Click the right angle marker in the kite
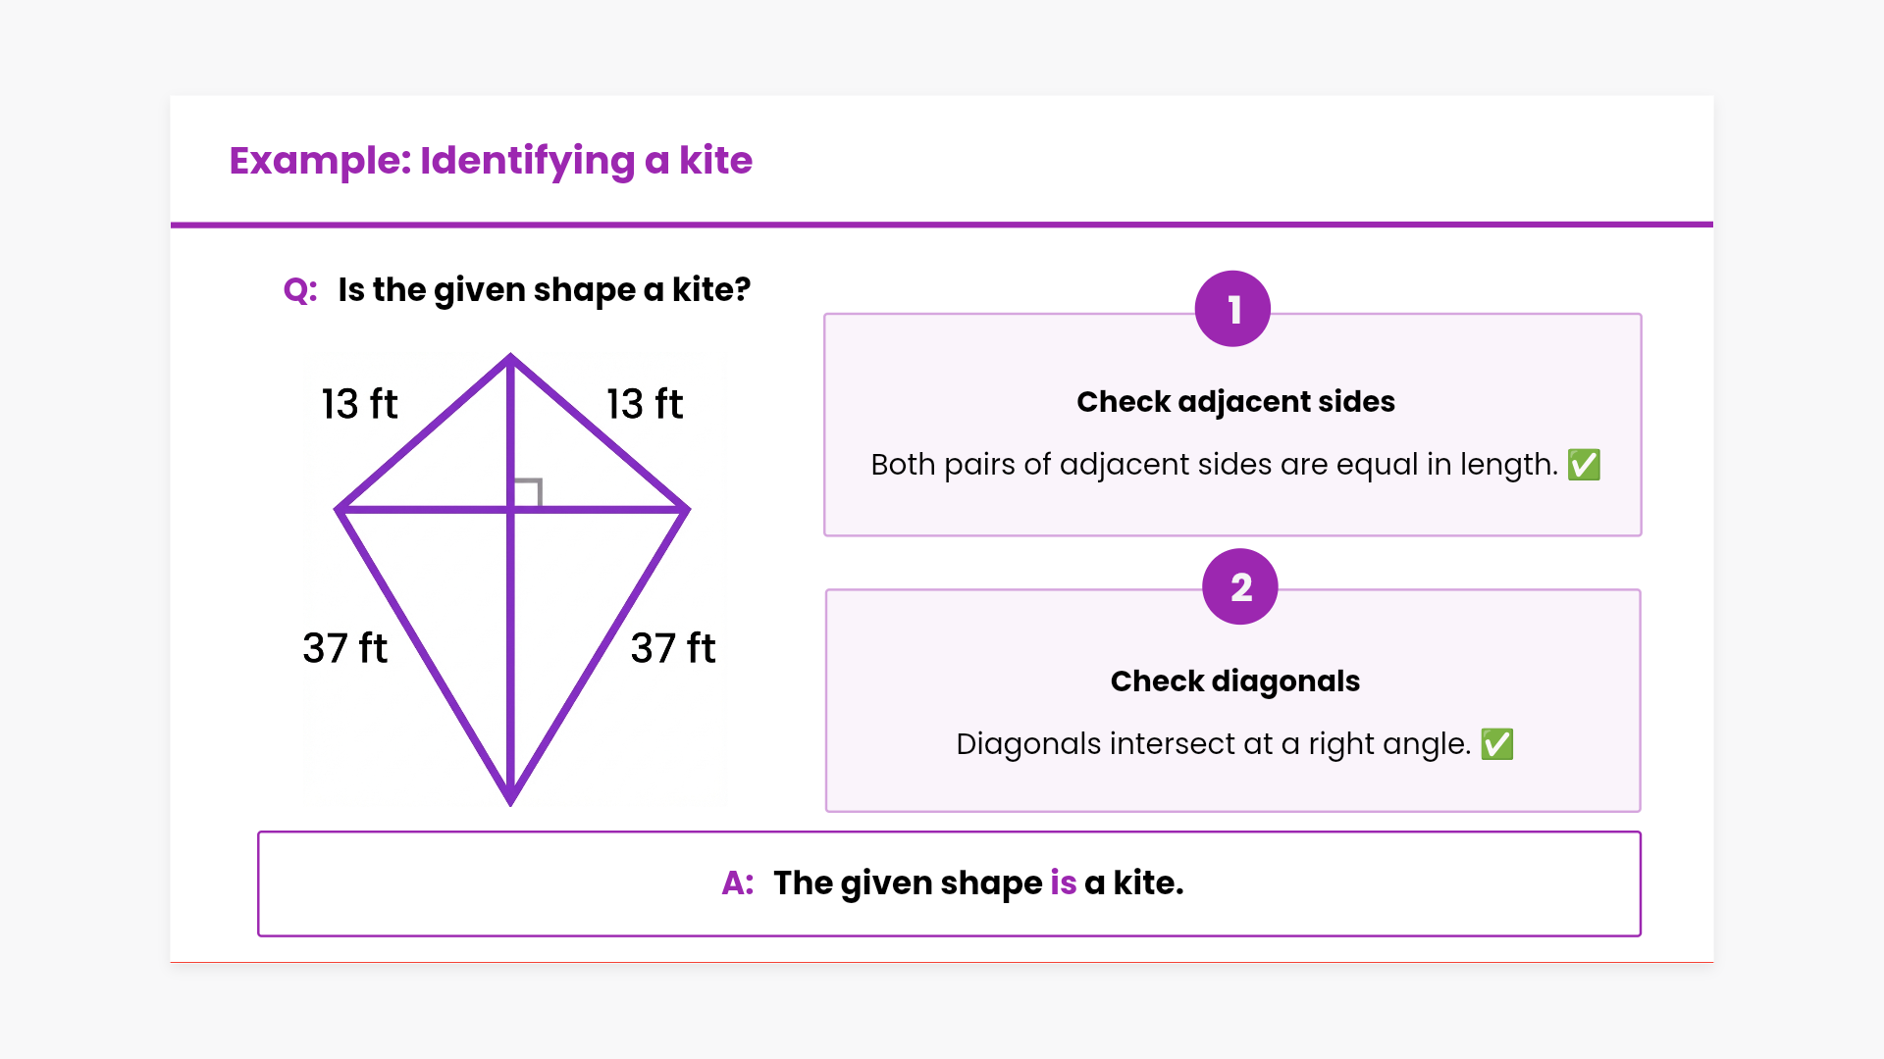The width and height of the screenshot is (1884, 1059). click(527, 493)
